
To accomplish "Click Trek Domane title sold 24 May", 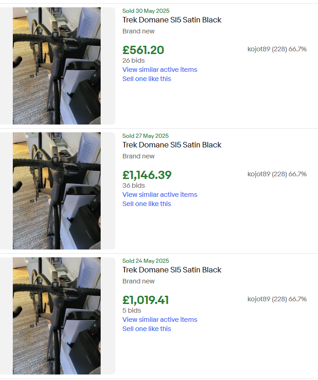I will [172, 270].
